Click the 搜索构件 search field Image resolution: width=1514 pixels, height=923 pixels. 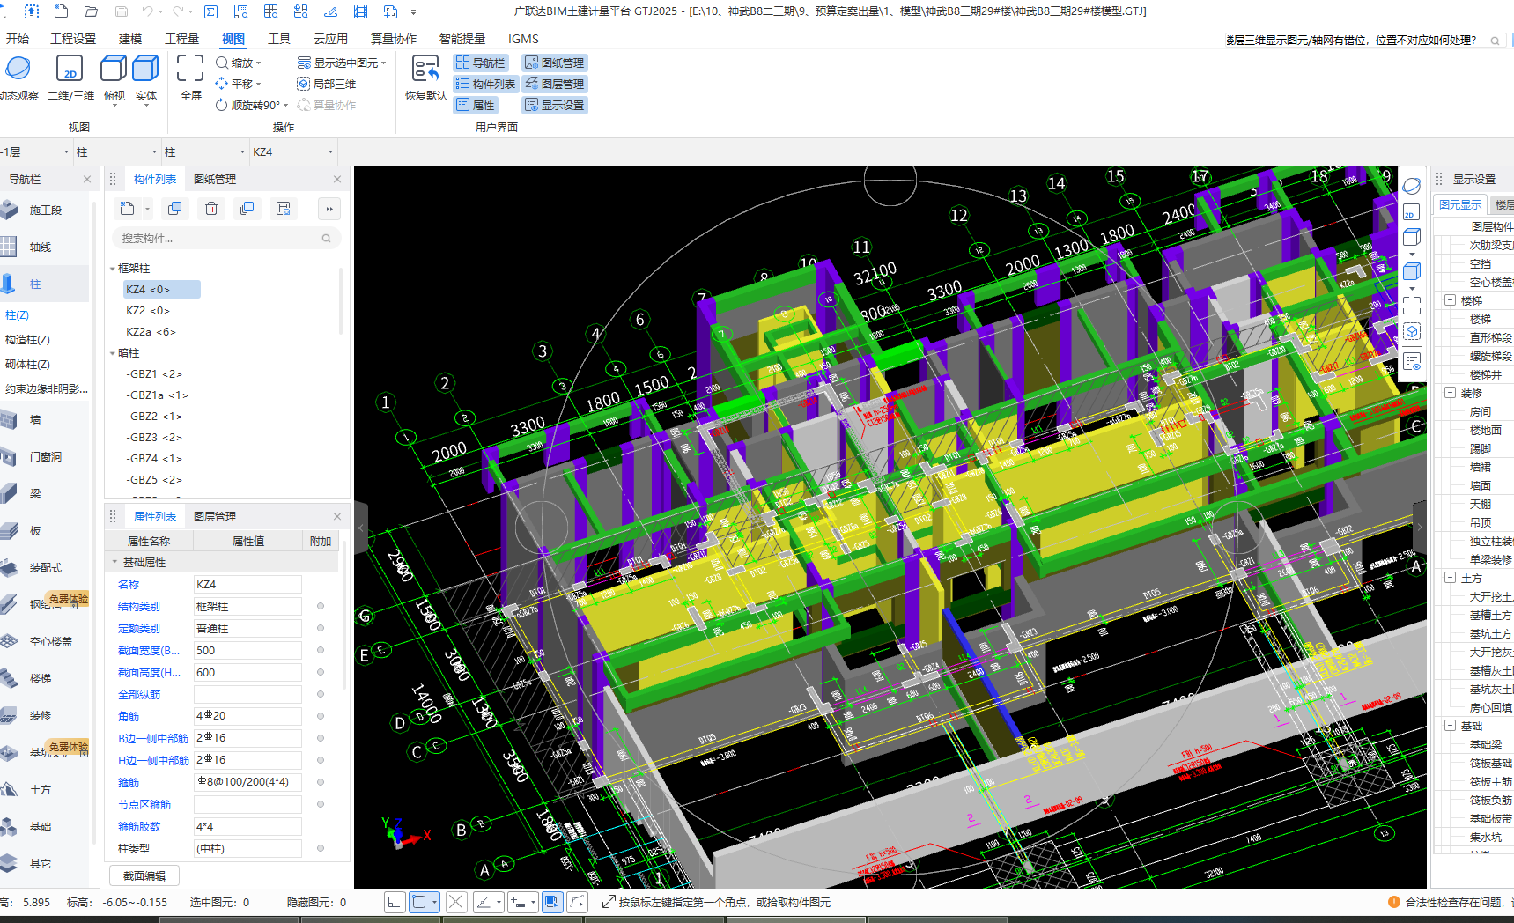click(x=226, y=238)
